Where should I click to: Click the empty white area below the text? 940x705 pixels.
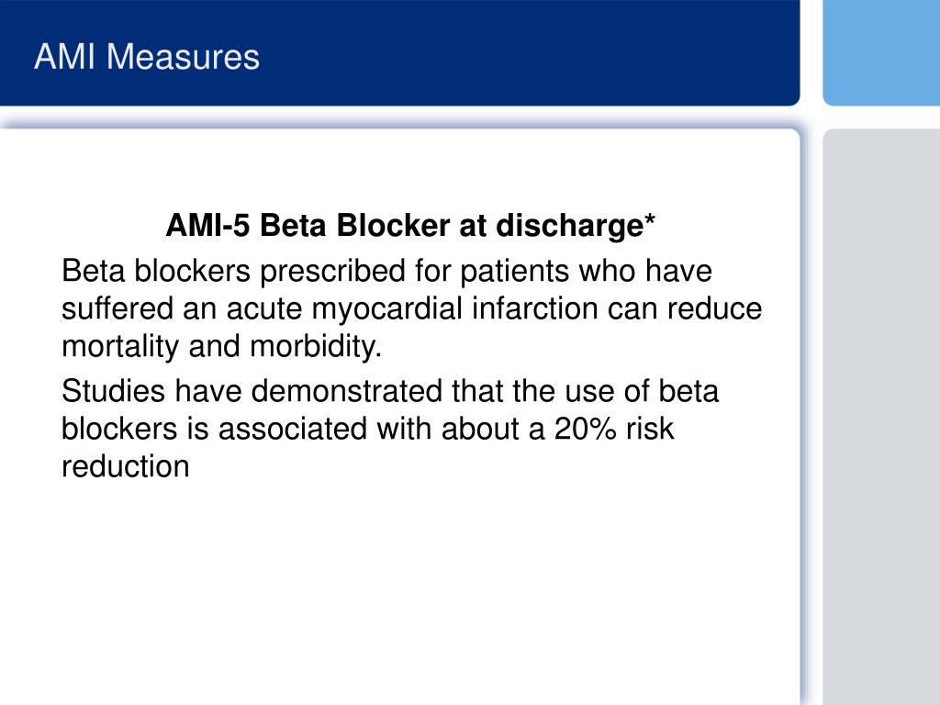(x=400, y=594)
